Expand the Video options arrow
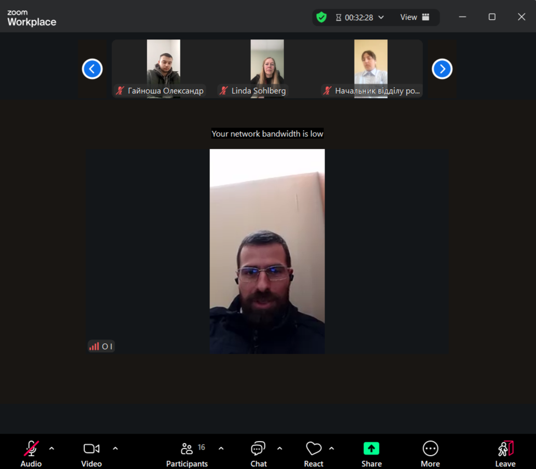The height and width of the screenshot is (469, 536). click(x=115, y=448)
